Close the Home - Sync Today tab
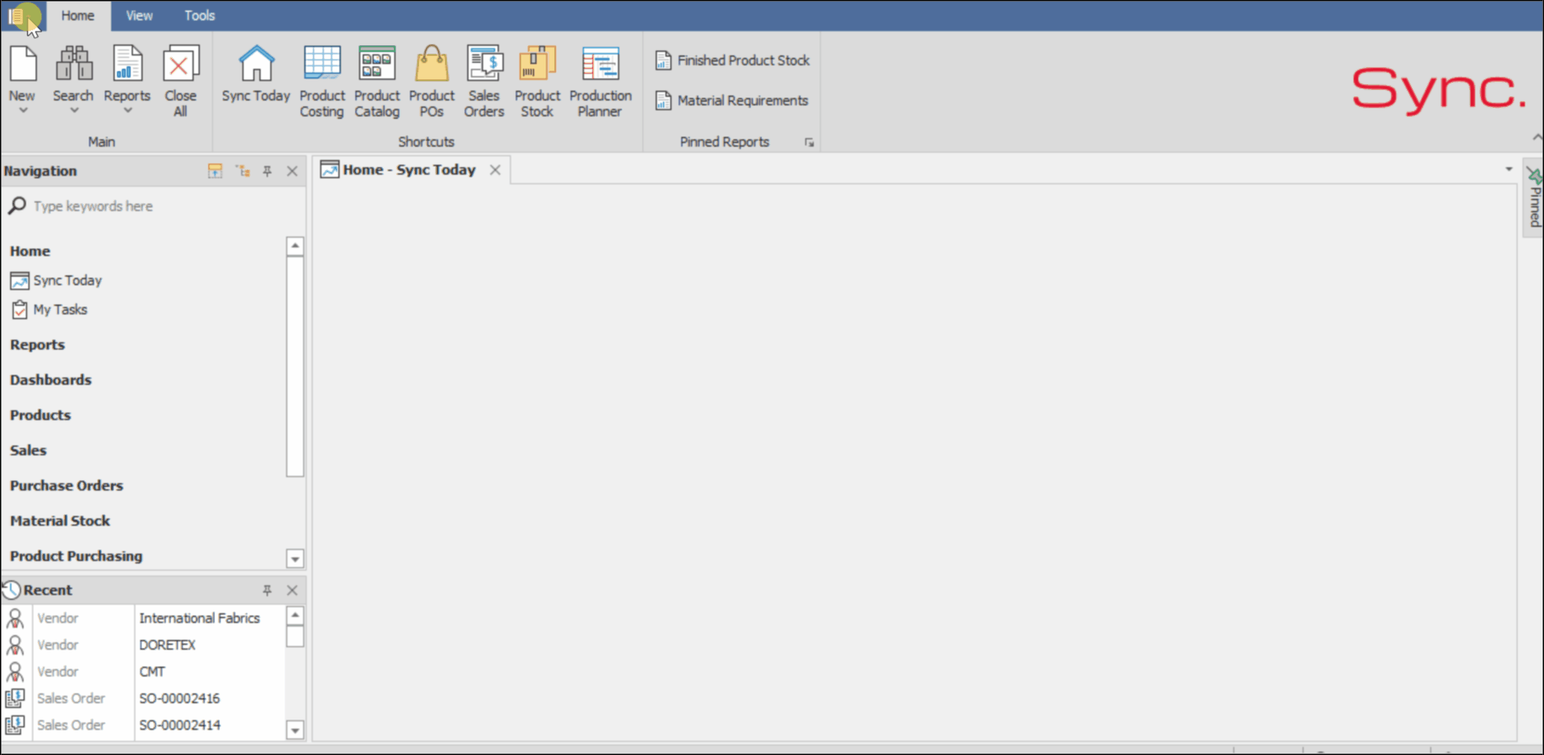This screenshot has width=1544, height=755. [x=495, y=170]
